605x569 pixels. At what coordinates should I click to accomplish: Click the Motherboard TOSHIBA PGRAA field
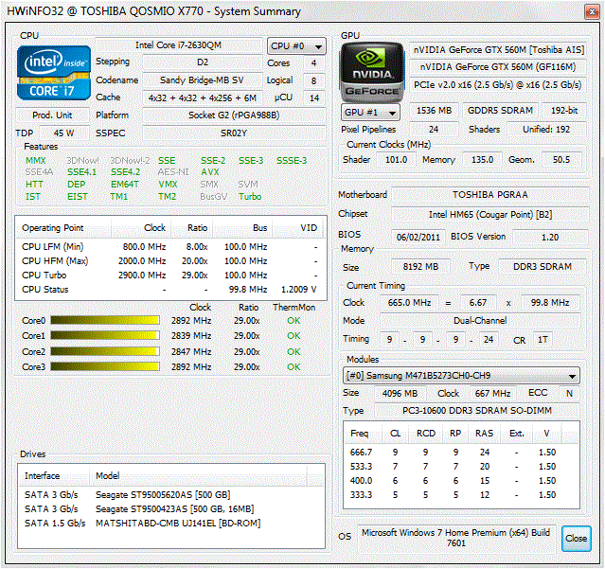tap(490, 194)
